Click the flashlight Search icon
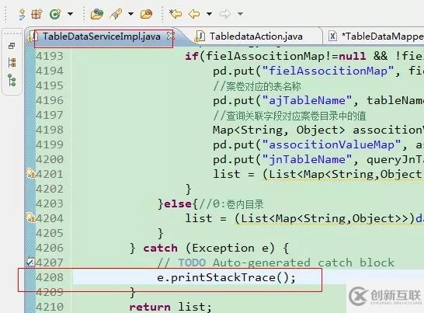The height and width of the screenshot is (313, 424). (x=116, y=14)
